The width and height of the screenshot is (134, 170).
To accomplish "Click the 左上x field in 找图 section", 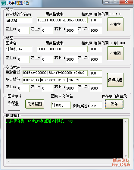I will (x=24, y=59).
